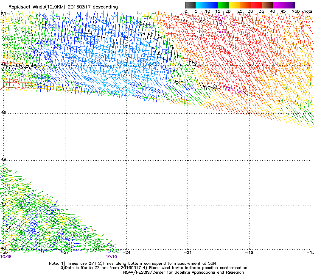Click the '10' knots legend label

[207, 11]
